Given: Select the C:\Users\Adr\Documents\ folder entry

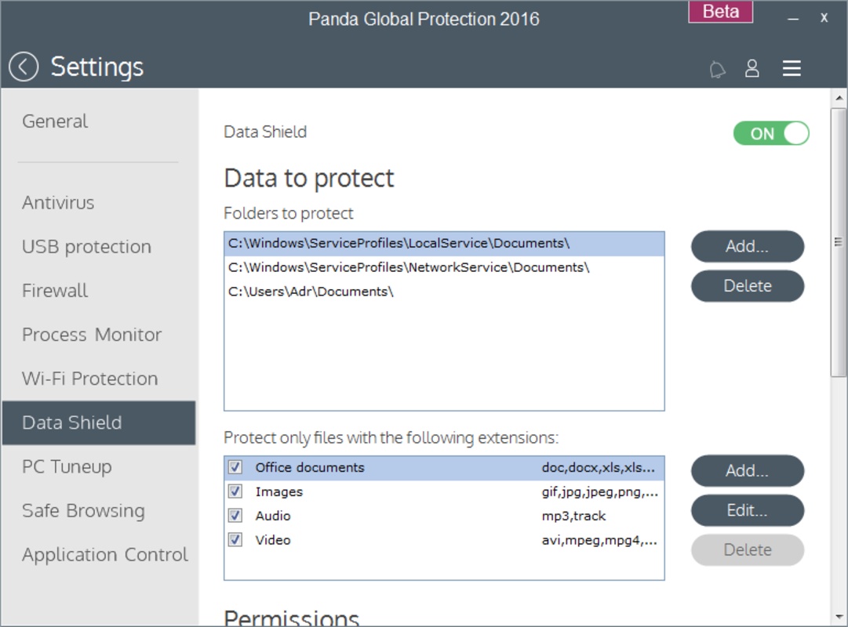Looking at the screenshot, I should pyautogui.click(x=311, y=292).
